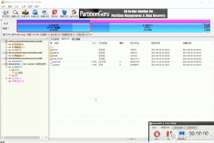
Task: Click the bottom pane splitter up-arrow handle
Action: 131,139
